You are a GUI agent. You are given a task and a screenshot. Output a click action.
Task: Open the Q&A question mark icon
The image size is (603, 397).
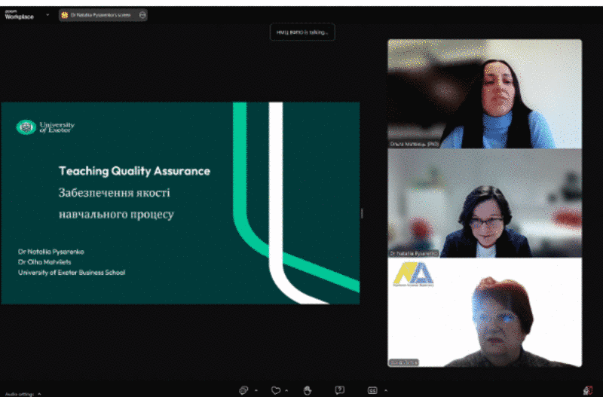[x=340, y=389]
